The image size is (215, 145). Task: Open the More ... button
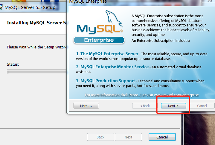(x=86, y=106)
